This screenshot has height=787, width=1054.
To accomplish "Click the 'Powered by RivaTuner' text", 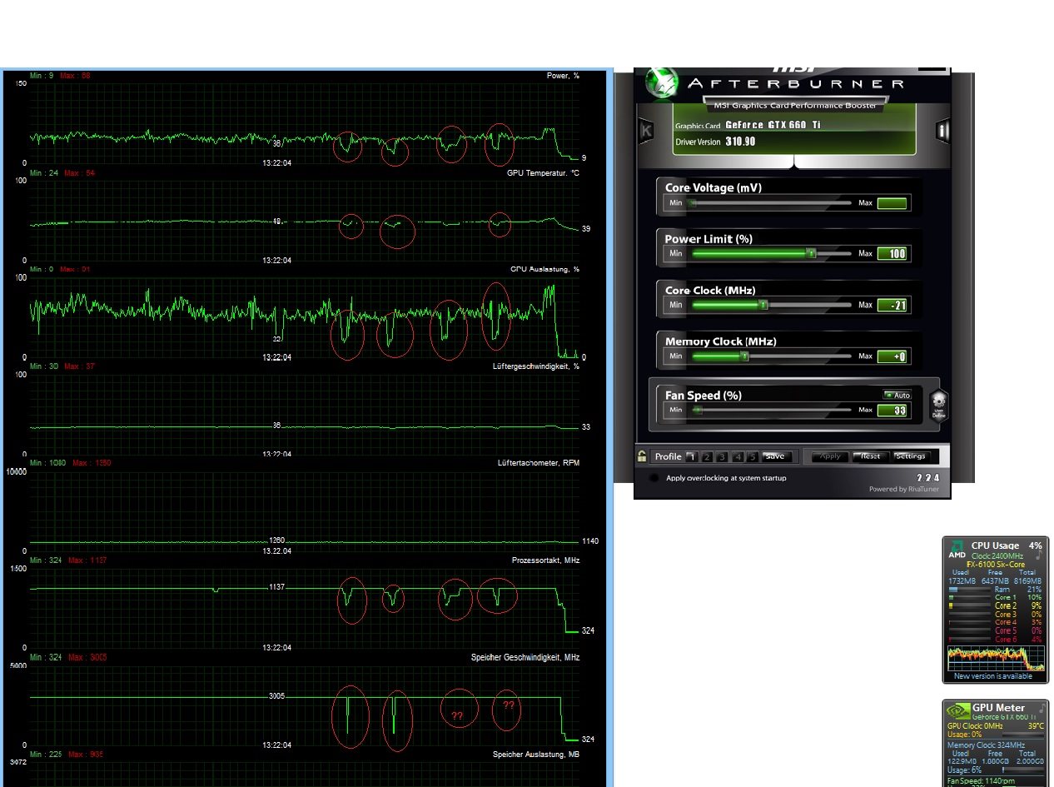I will pos(903,489).
